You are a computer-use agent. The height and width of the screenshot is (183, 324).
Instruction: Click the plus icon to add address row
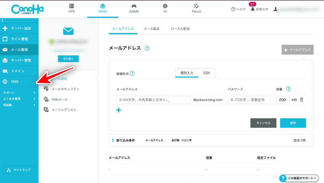tap(119, 110)
